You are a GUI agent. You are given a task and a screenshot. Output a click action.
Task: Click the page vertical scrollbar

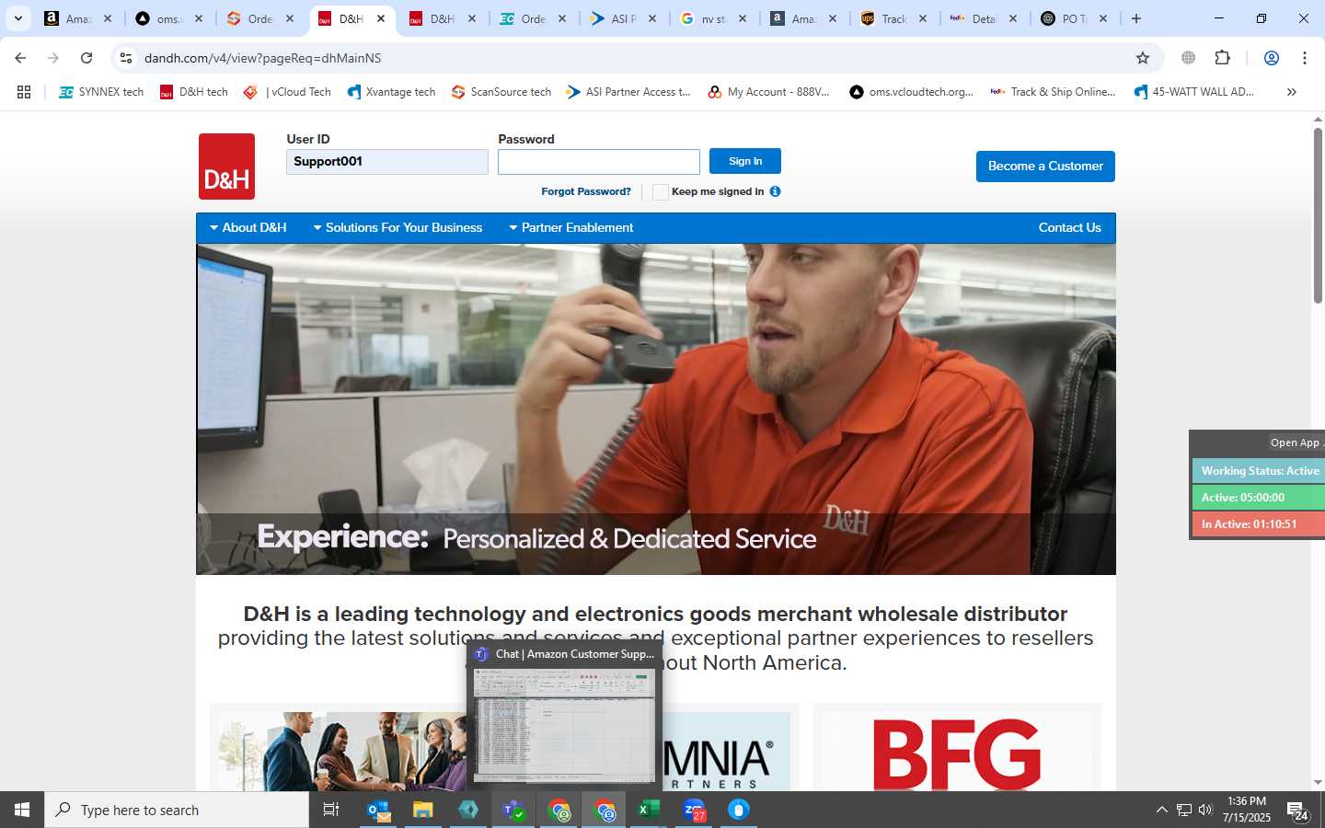click(x=1318, y=215)
